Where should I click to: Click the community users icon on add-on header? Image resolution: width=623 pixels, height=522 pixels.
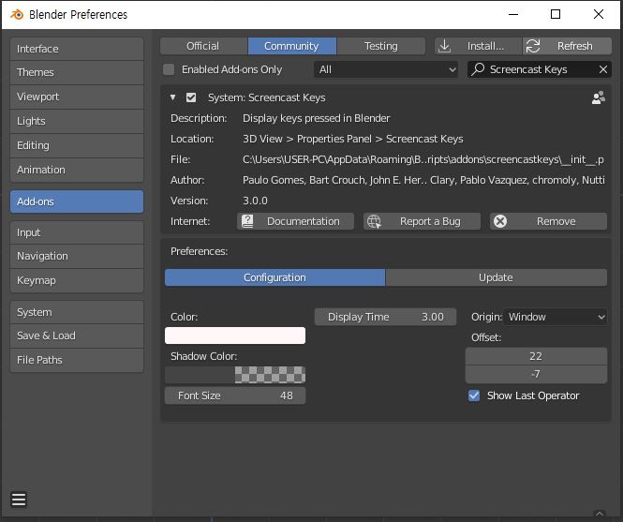click(x=599, y=97)
